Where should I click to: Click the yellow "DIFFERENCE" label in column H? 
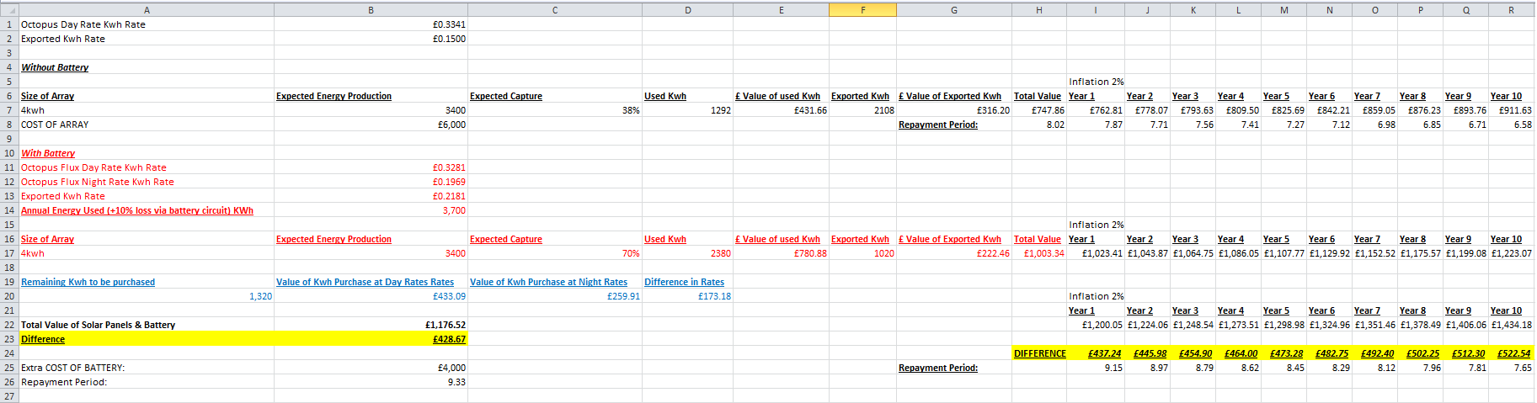point(1039,353)
